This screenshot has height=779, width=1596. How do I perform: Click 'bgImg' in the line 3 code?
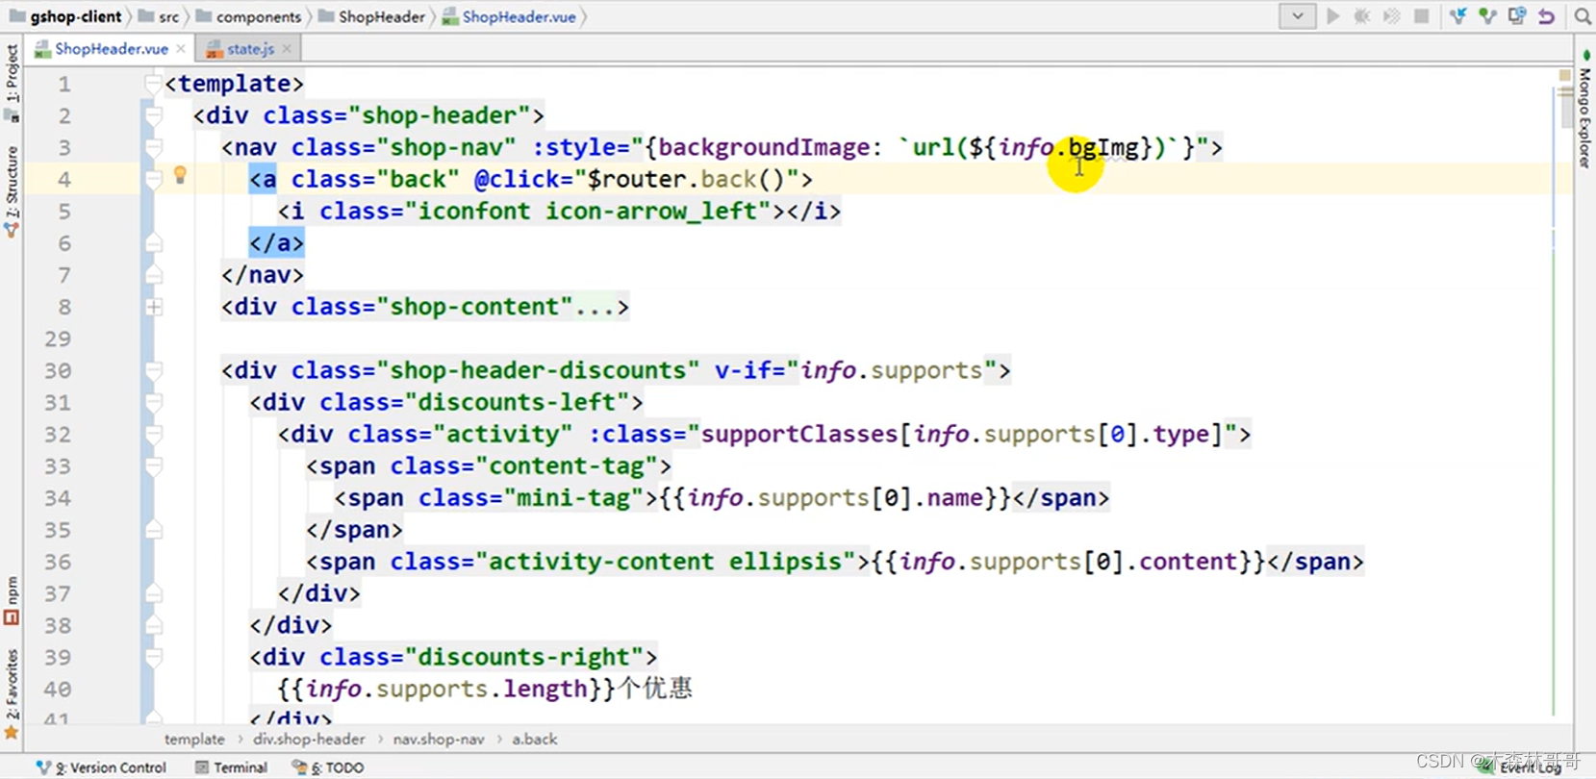(1102, 147)
